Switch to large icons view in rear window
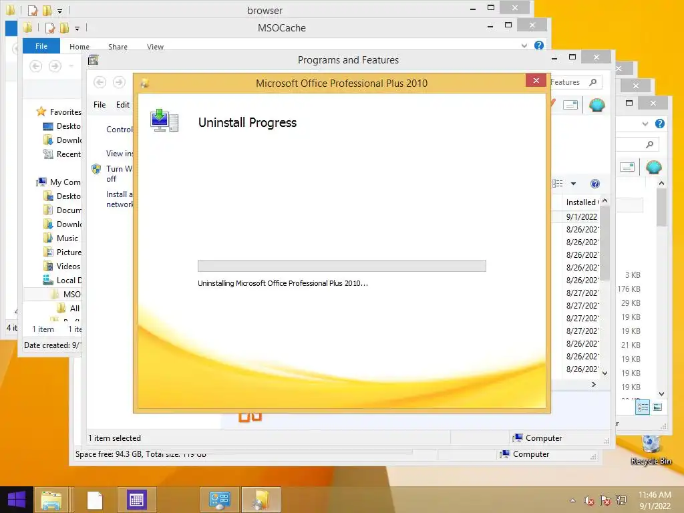The height and width of the screenshot is (513, 684). 657,407
